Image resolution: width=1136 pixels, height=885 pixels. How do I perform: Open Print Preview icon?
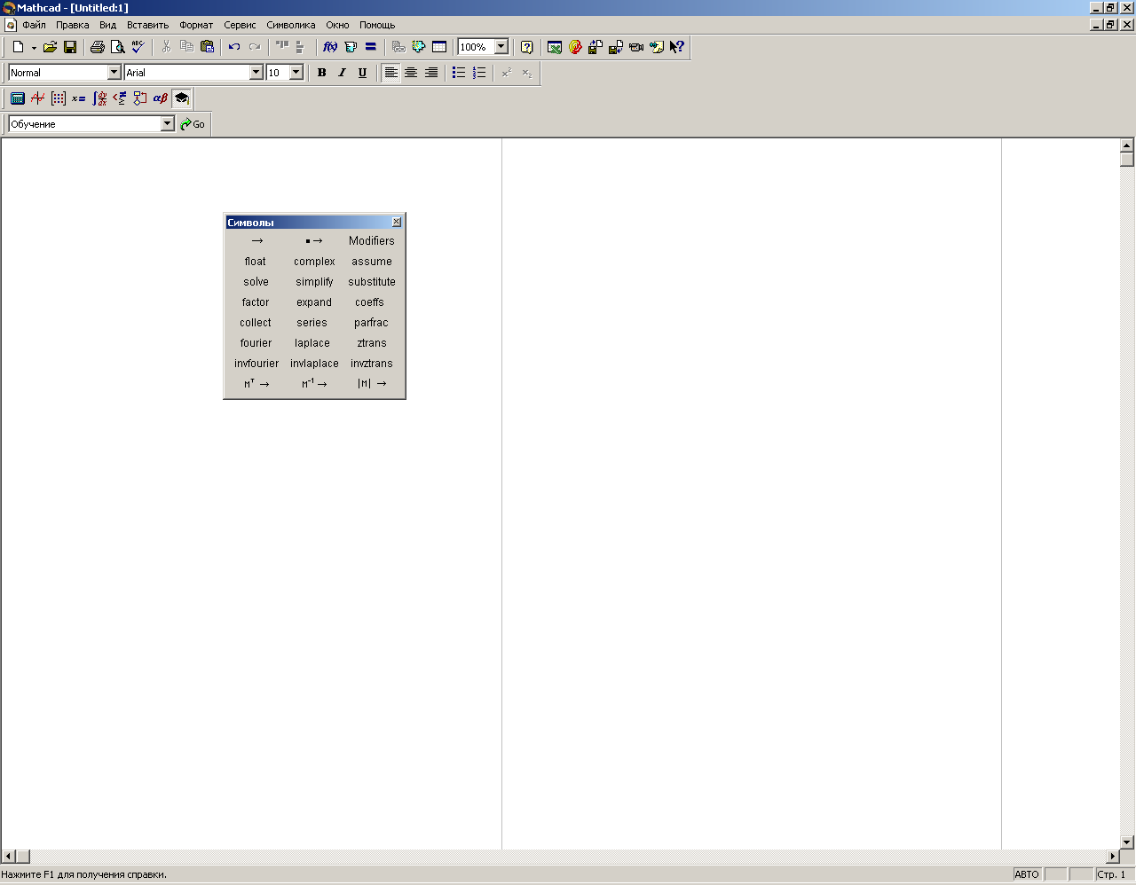(117, 47)
